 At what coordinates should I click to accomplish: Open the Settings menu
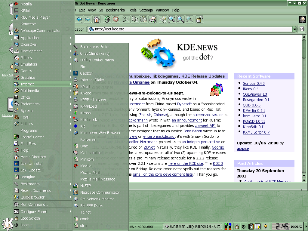pos(146,10)
